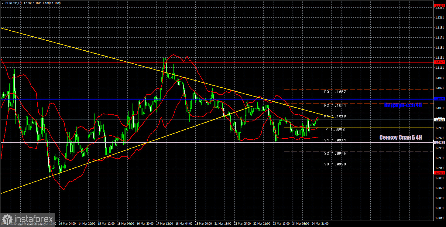Click the 22 Mar 21:00 time label

click(261, 224)
